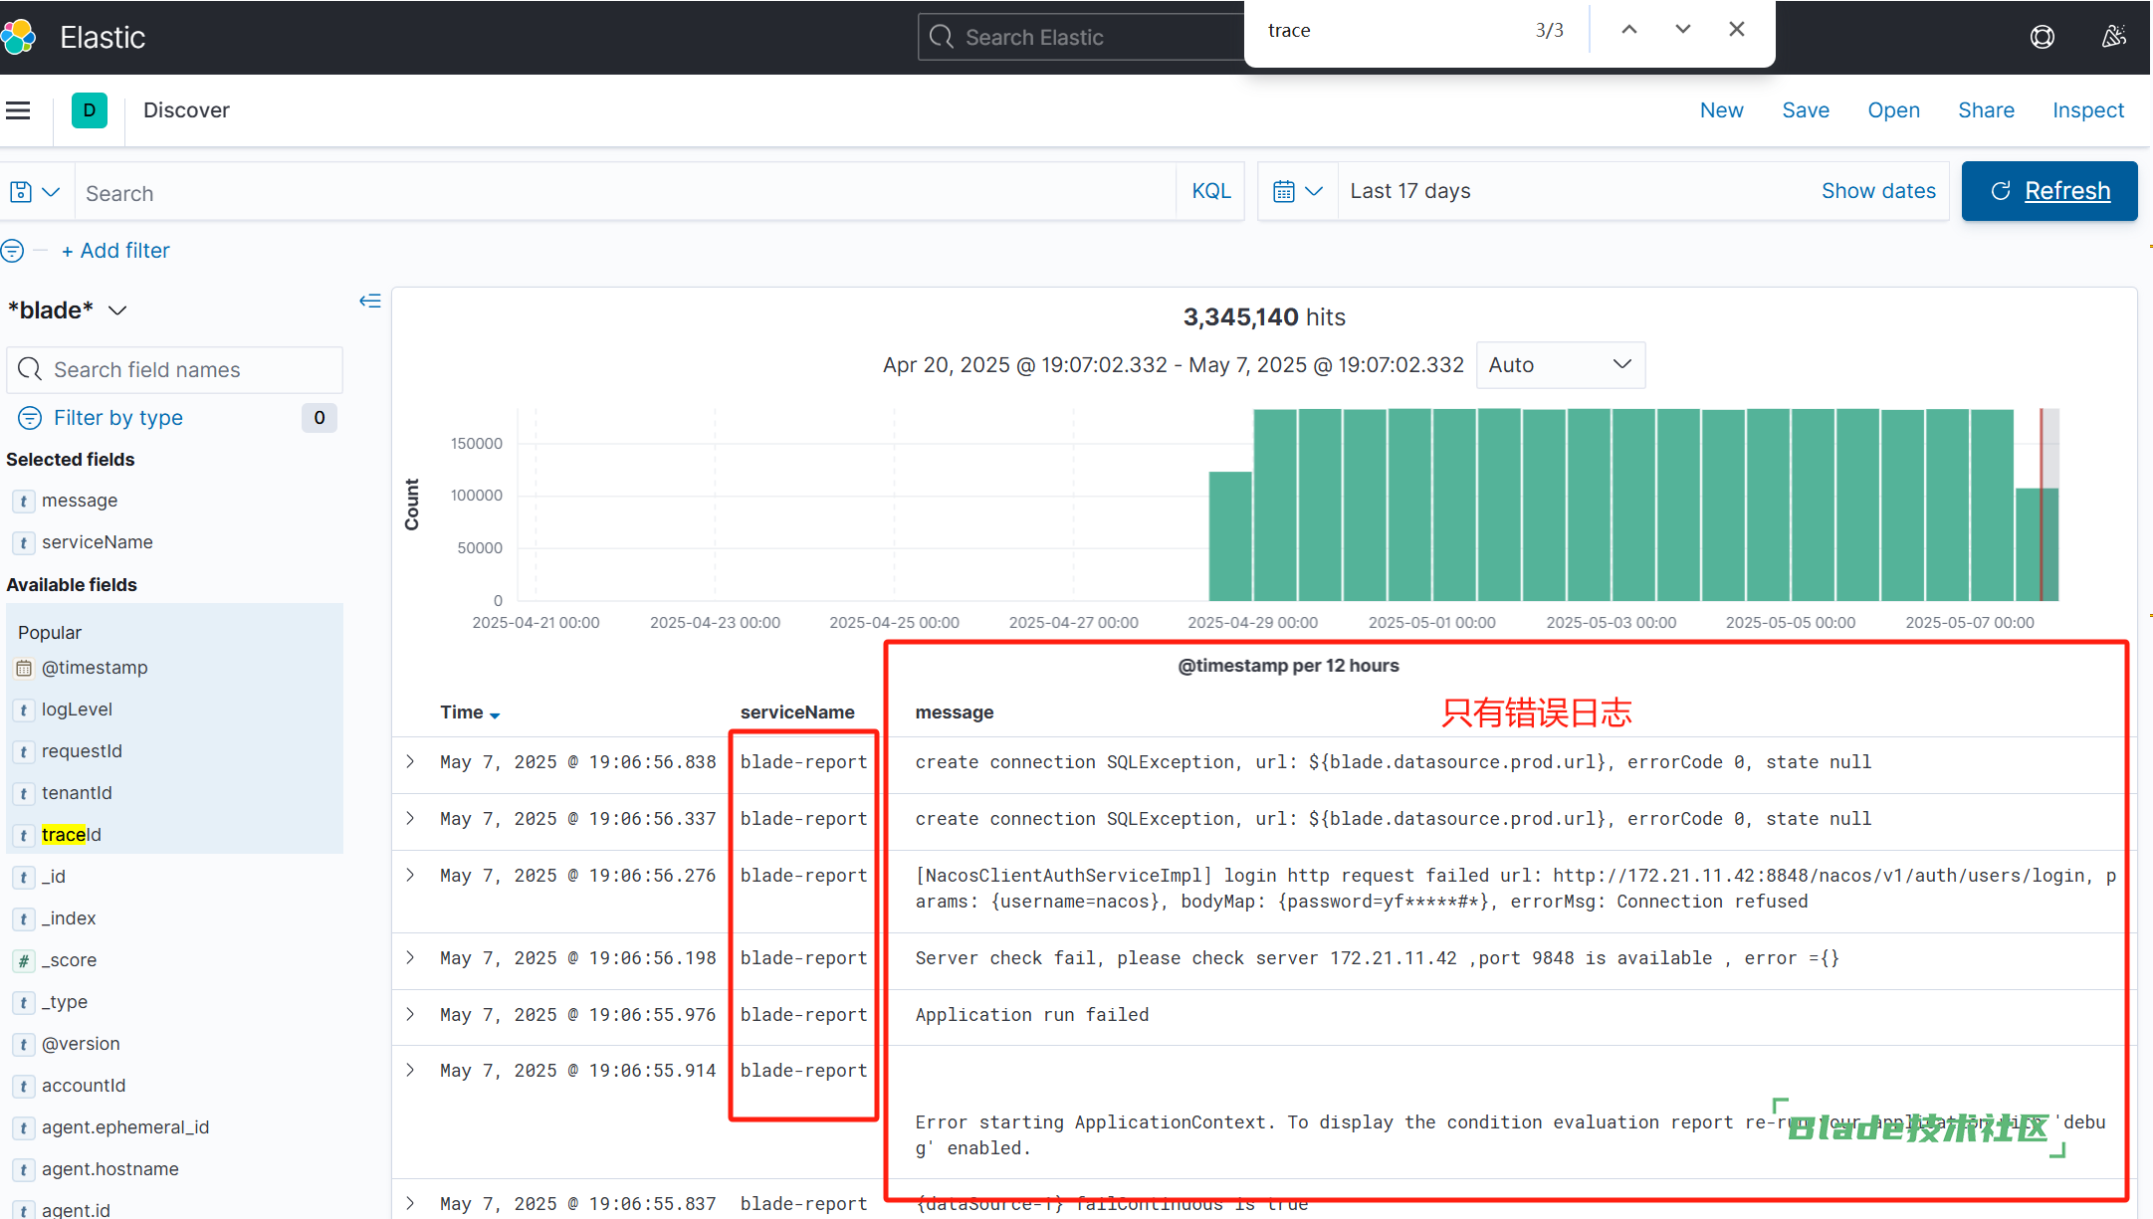
Task: Click the red current-time marker in histogram
Action: (2042, 505)
